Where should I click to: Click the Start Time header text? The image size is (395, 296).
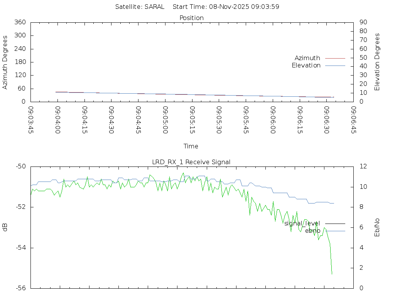[226, 7]
